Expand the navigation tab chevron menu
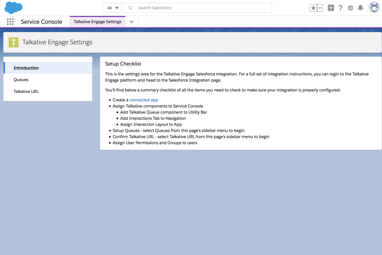This screenshot has width=382, height=255. click(132, 22)
